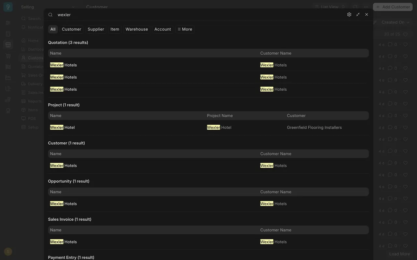Image resolution: width=417 pixels, height=260 pixels.
Task: Open the lightbulb app logo in the rail
Action: (x=8, y=7)
